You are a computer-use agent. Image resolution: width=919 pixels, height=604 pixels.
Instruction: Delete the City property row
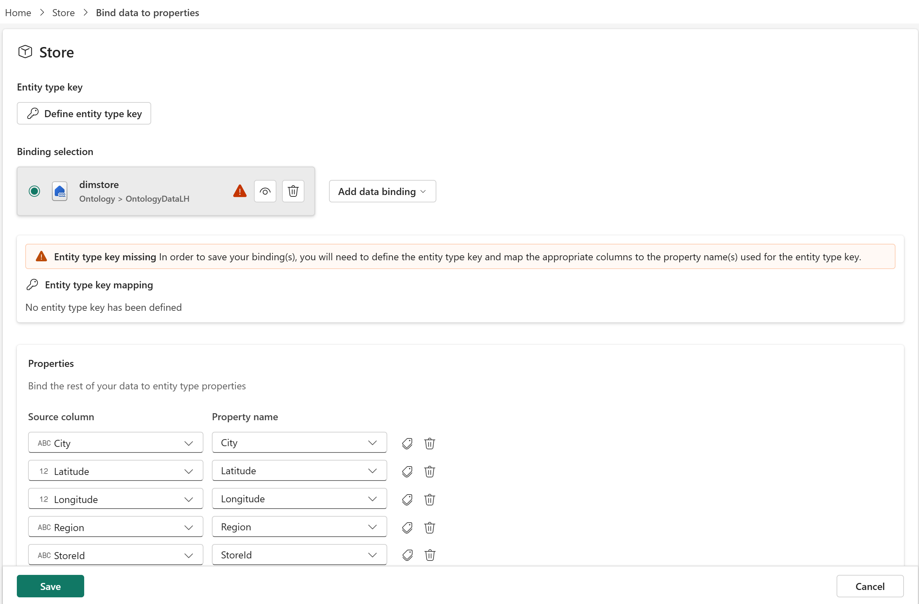coord(429,443)
